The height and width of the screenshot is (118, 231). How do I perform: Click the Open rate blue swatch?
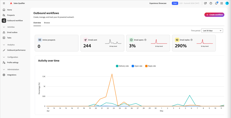[x=133, y=66]
